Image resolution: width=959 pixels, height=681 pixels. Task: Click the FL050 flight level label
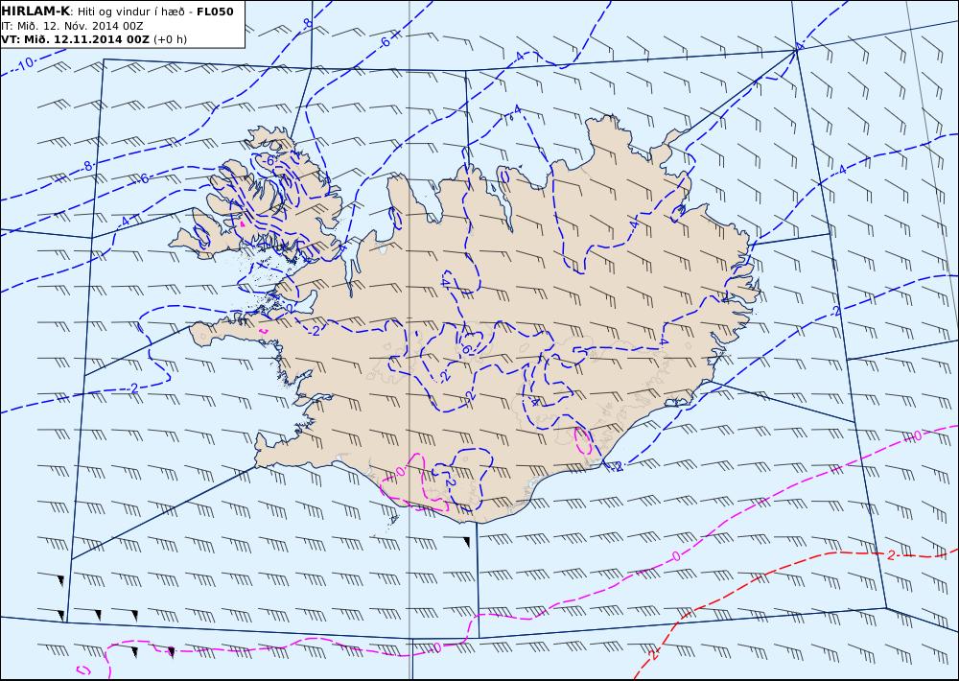tap(215, 12)
